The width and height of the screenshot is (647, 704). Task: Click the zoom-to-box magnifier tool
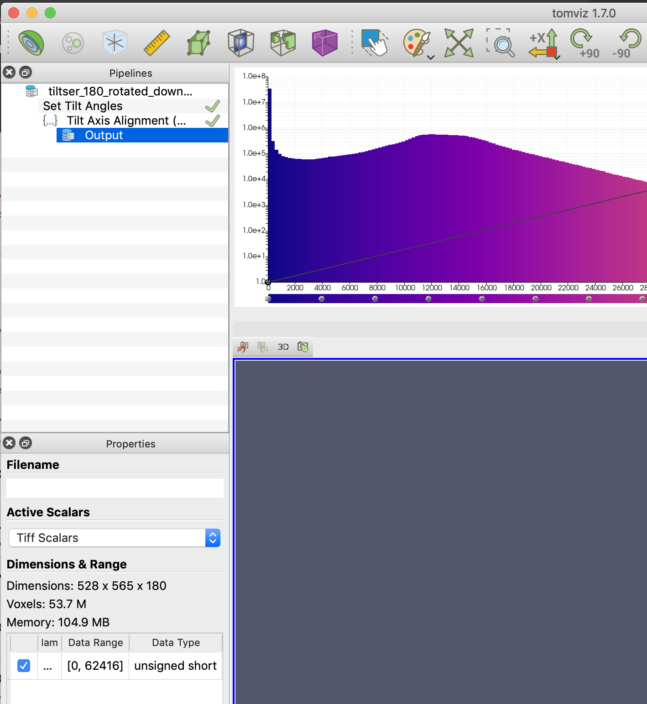pyautogui.click(x=501, y=42)
